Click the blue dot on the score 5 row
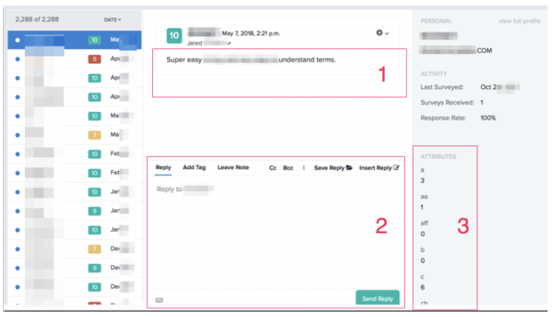 [17, 59]
